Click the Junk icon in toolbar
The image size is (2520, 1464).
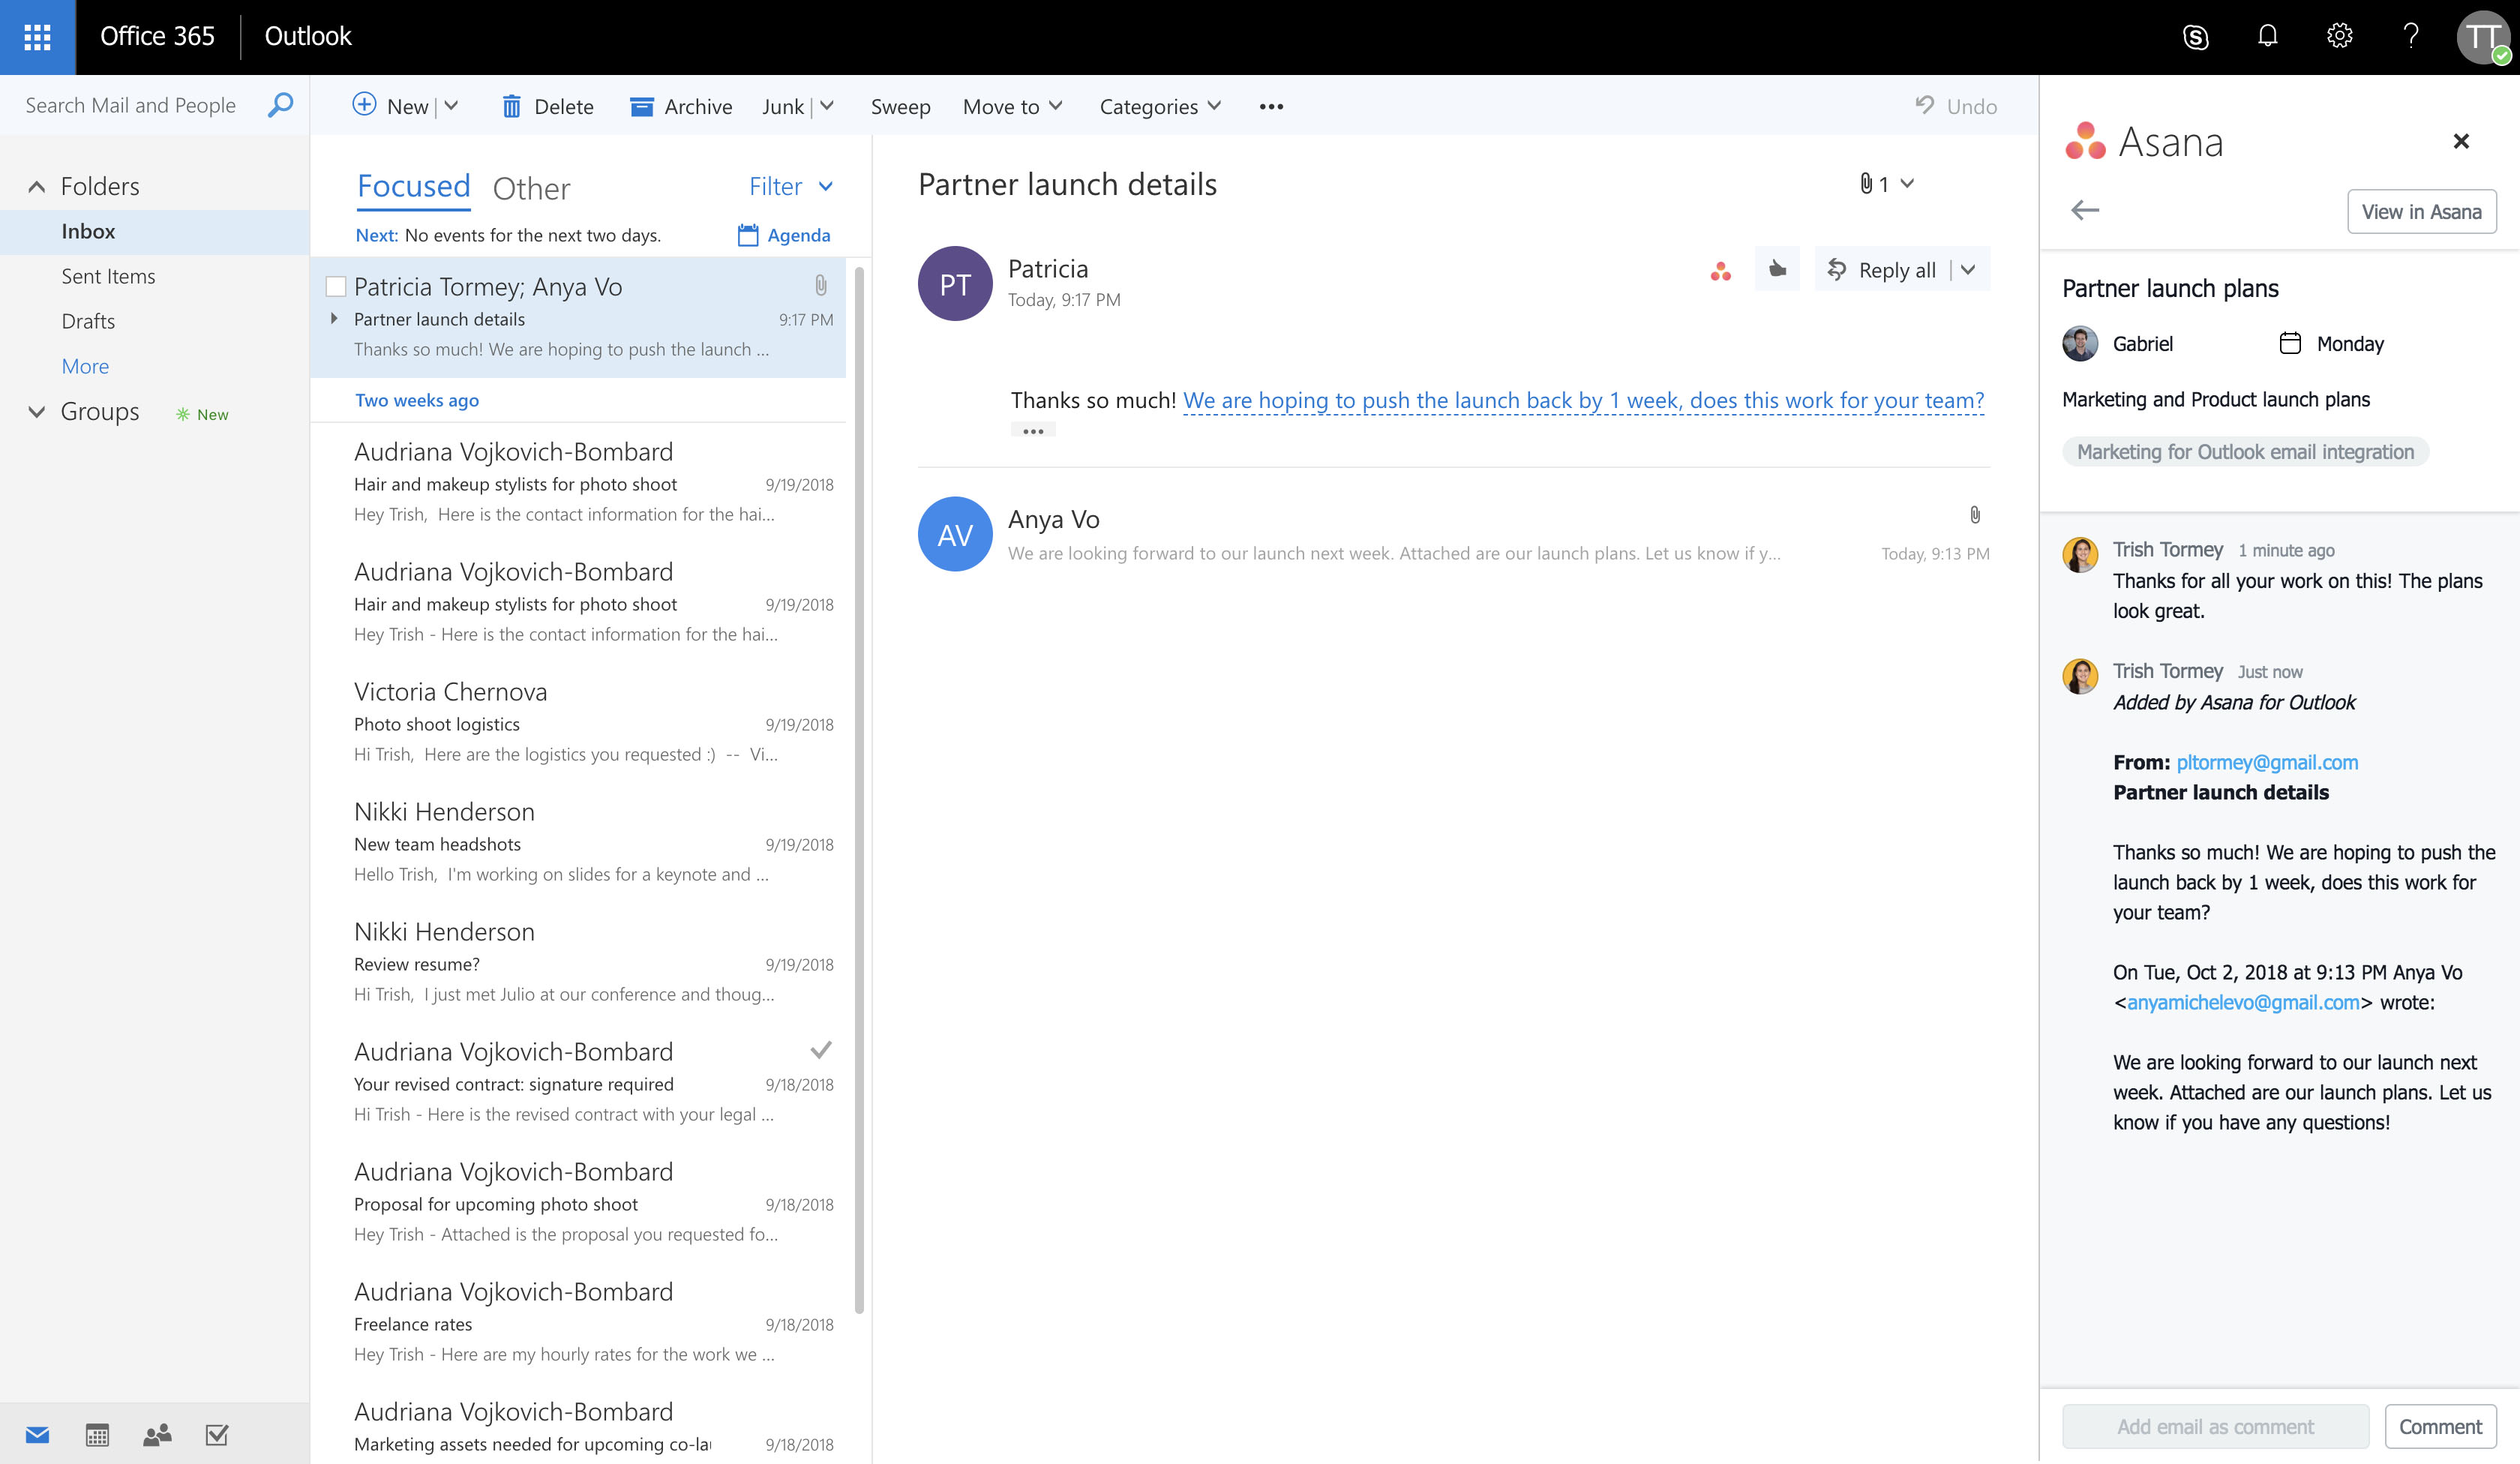click(782, 106)
